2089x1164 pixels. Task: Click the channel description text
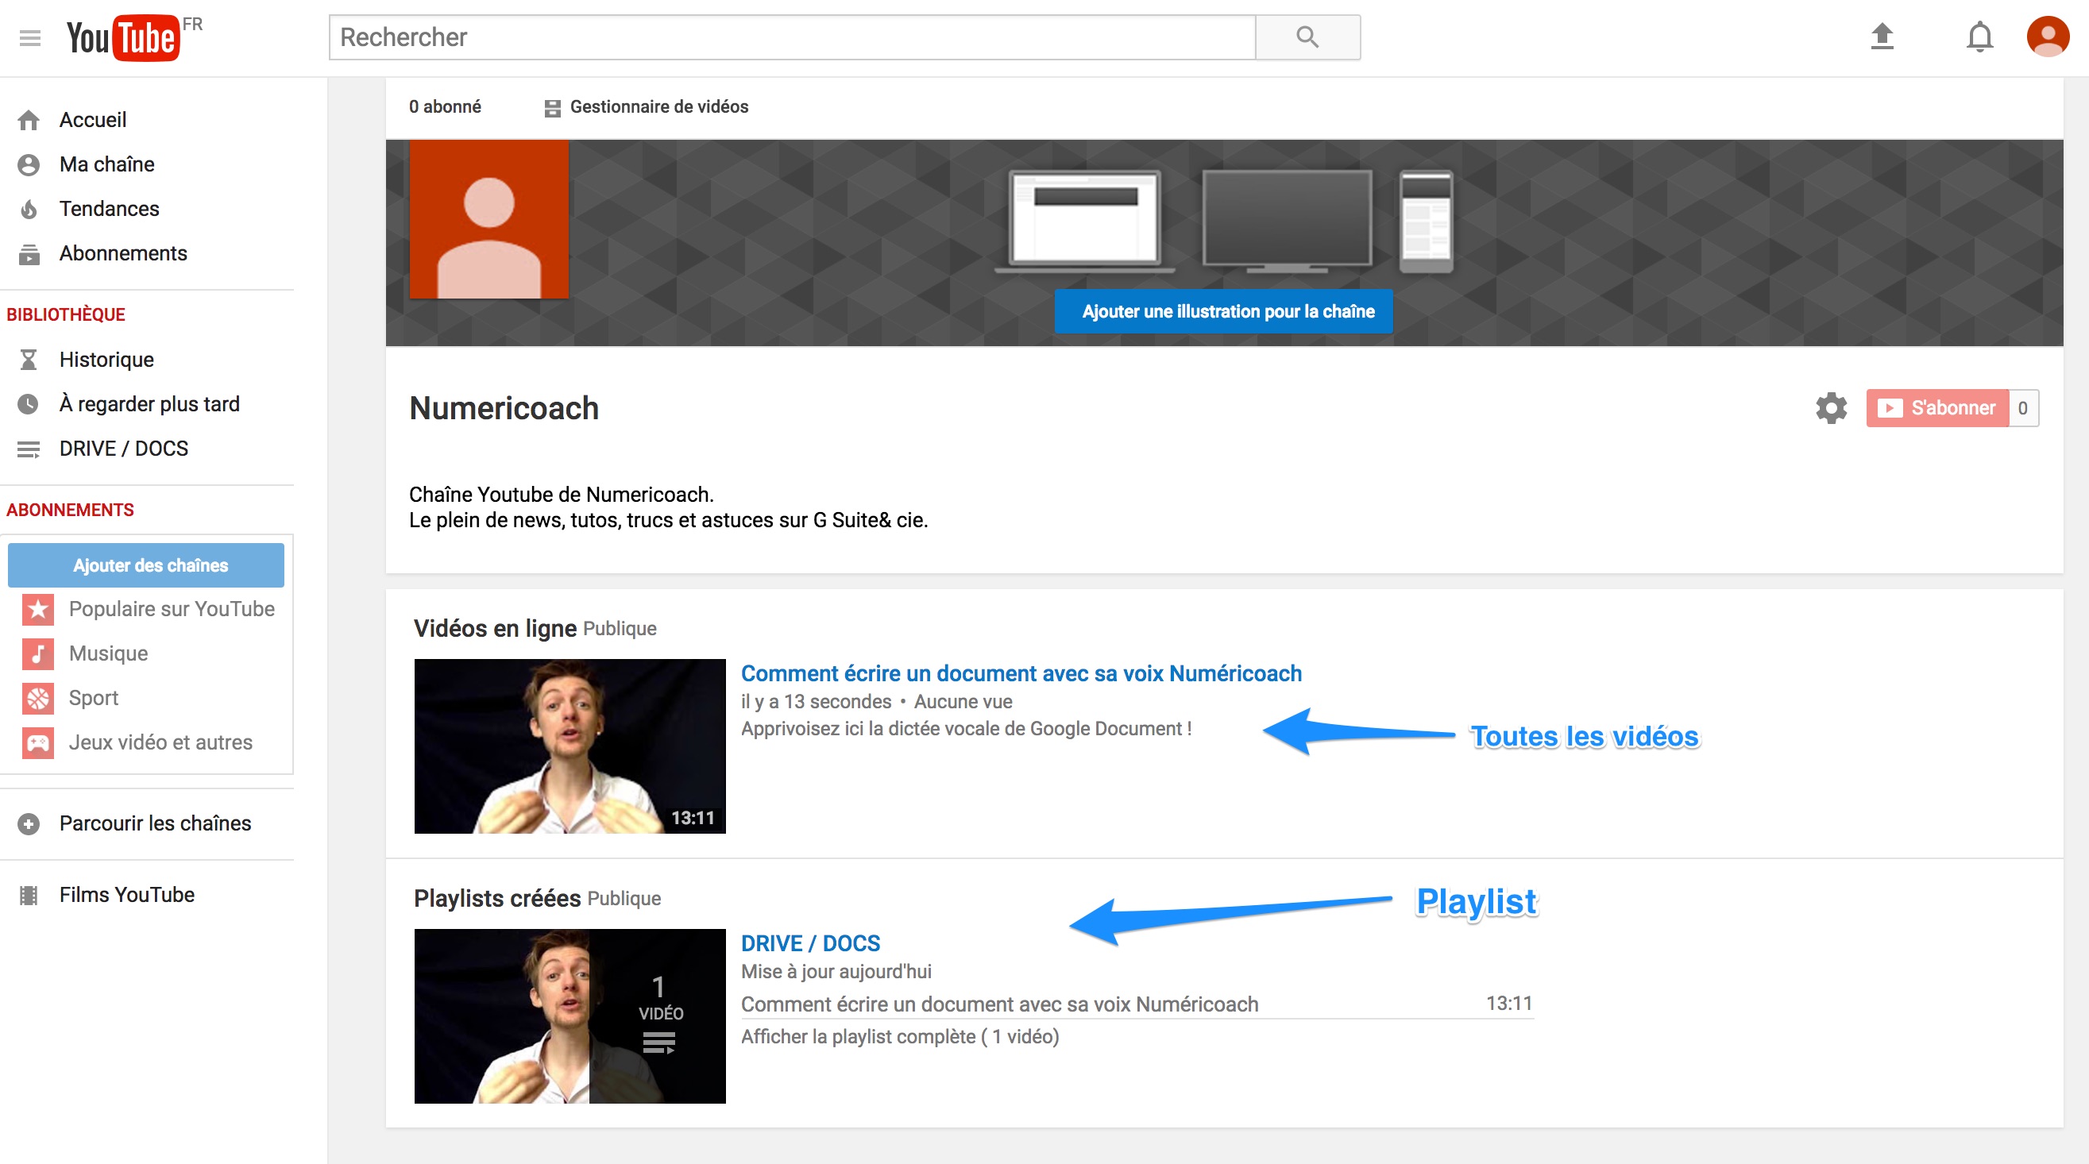(x=668, y=507)
